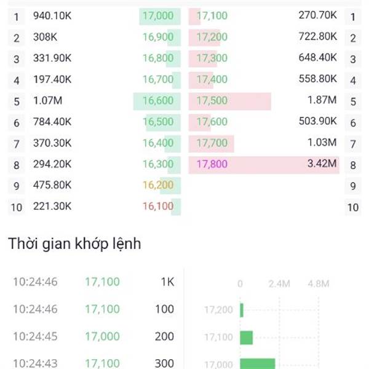369x369 pixels.
Task: Select bid price 17,000 in row 1
Action: [x=158, y=16]
